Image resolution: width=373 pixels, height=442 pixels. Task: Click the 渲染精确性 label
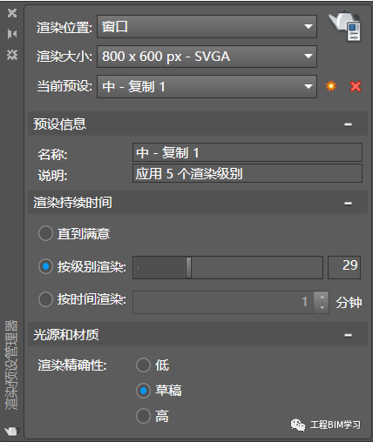[72, 365]
